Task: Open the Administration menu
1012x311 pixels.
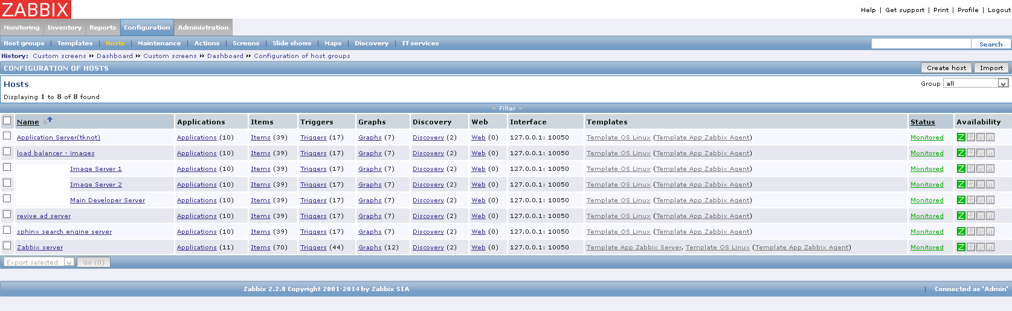Action: tap(203, 27)
